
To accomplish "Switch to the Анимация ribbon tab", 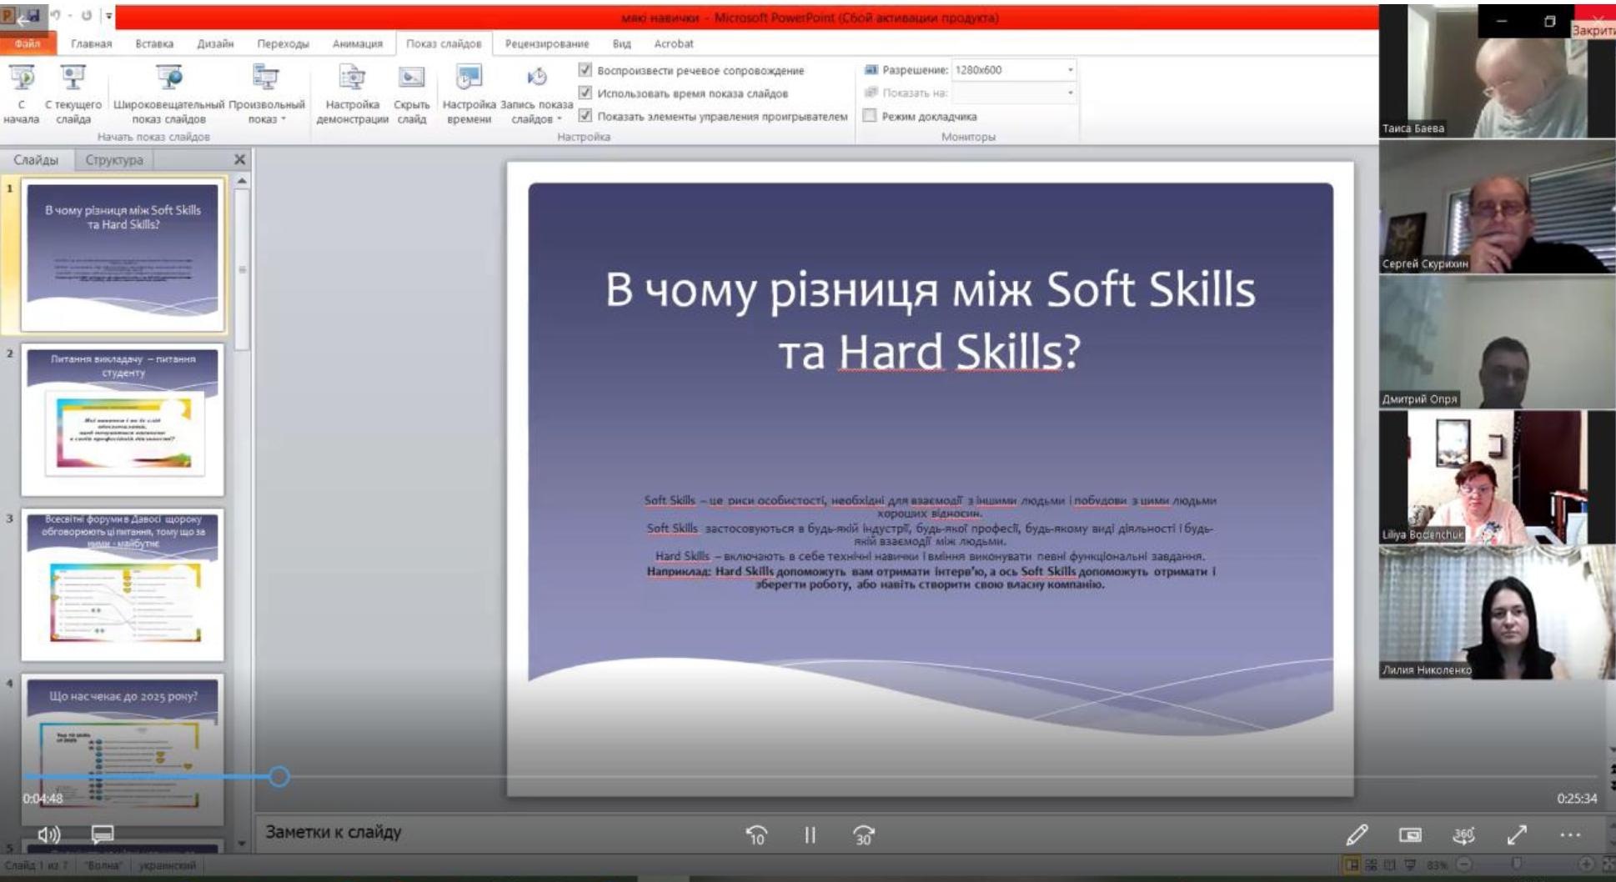I will point(357,43).
